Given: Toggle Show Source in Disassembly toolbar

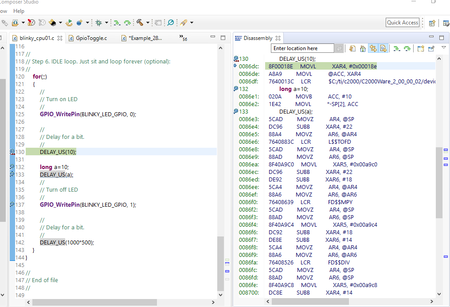Looking at the screenshot, I should click(383, 48).
